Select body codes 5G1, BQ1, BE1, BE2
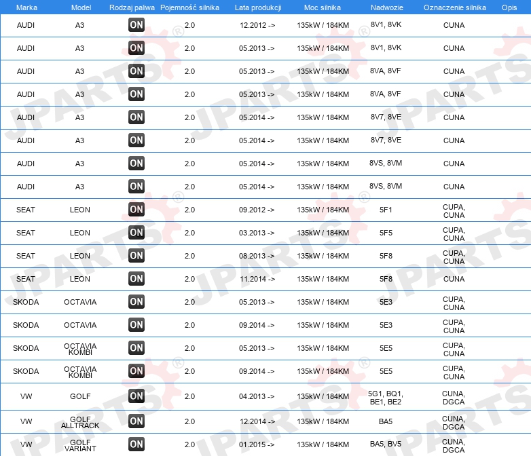Screen dimensions: 531x456 click(x=386, y=398)
